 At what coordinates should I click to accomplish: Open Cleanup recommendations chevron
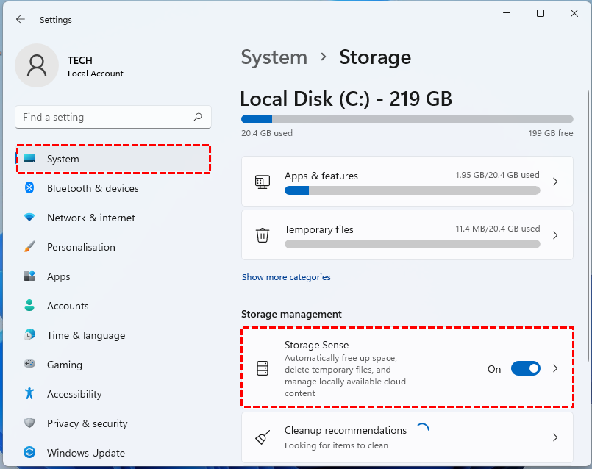pyautogui.click(x=555, y=437)
